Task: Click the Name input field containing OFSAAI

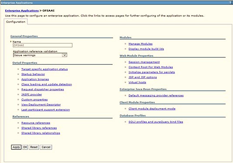Action: [43, 45]
